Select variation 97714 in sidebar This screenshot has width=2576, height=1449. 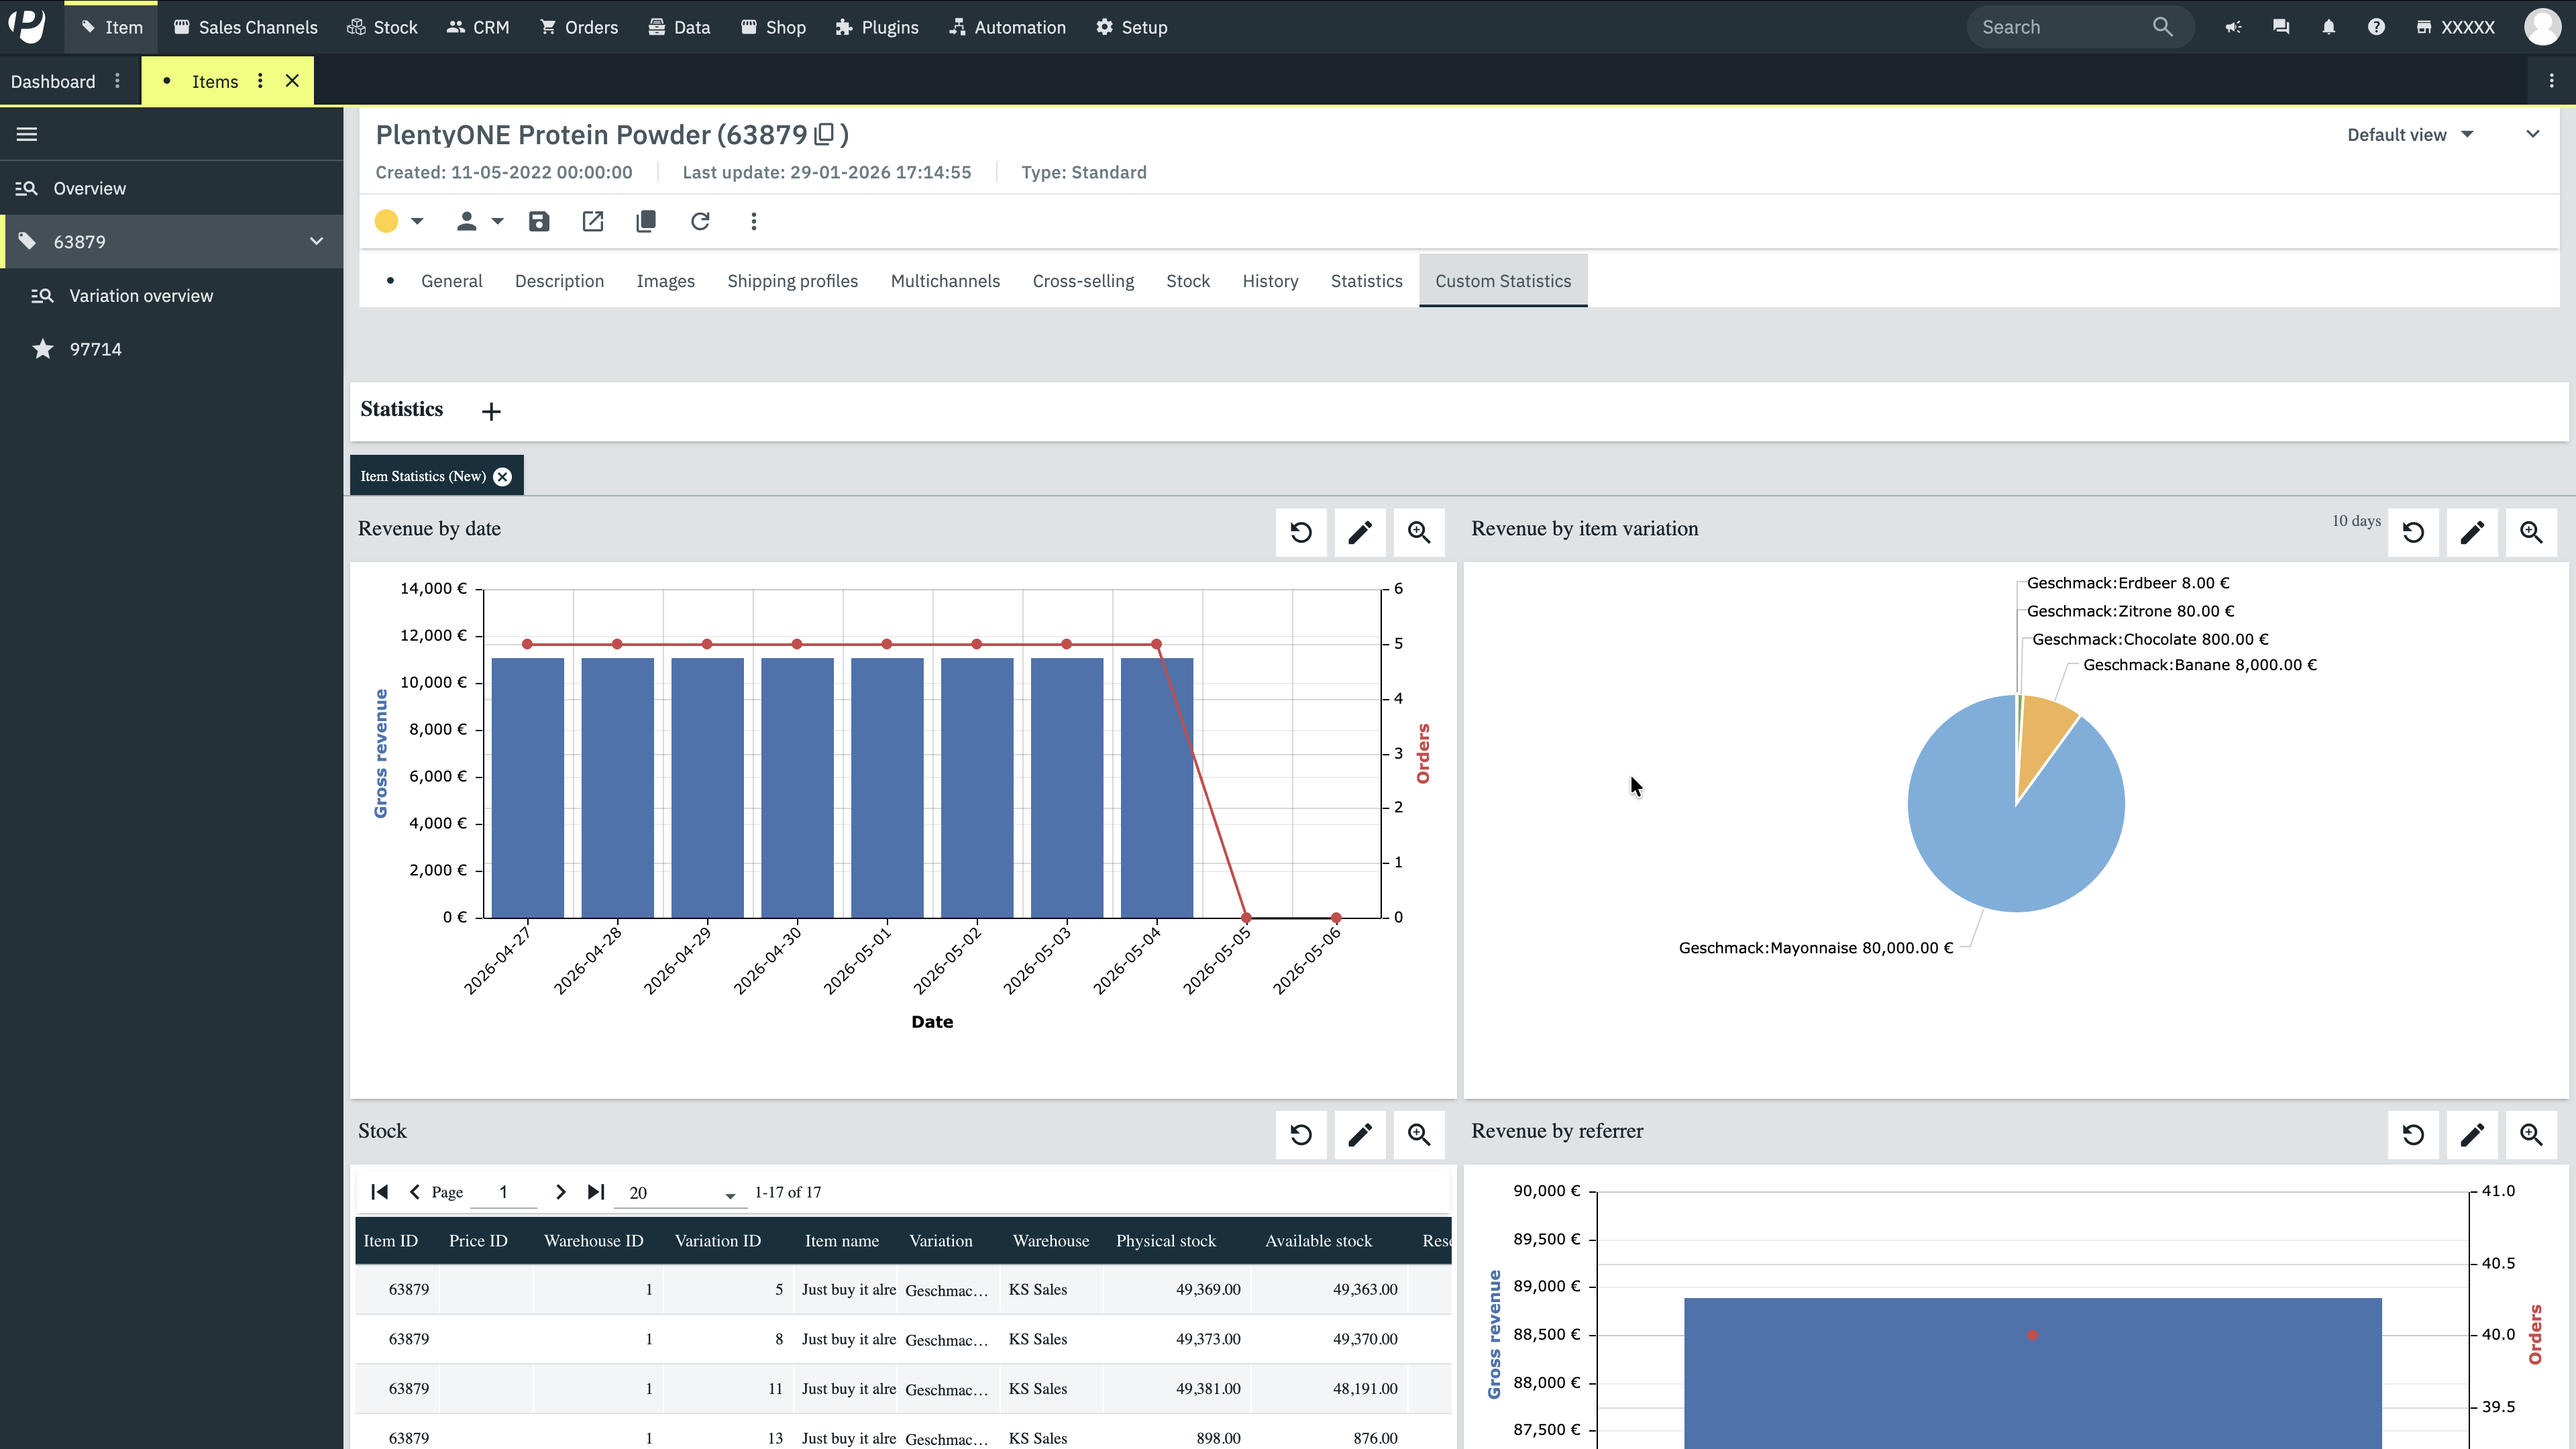pyautogui.click(x=172, y=349)
